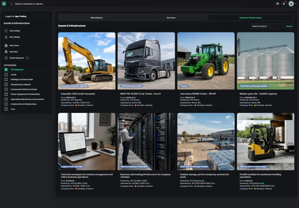Click the Truck head (semi-trailer) tag
This screenshot has width=299, height=208.
132,86
